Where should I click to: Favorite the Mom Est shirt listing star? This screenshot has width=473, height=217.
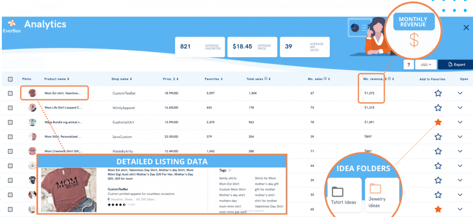click(x=438, y=93)
